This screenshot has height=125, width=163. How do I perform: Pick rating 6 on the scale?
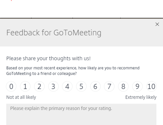(x=95, y=86)
